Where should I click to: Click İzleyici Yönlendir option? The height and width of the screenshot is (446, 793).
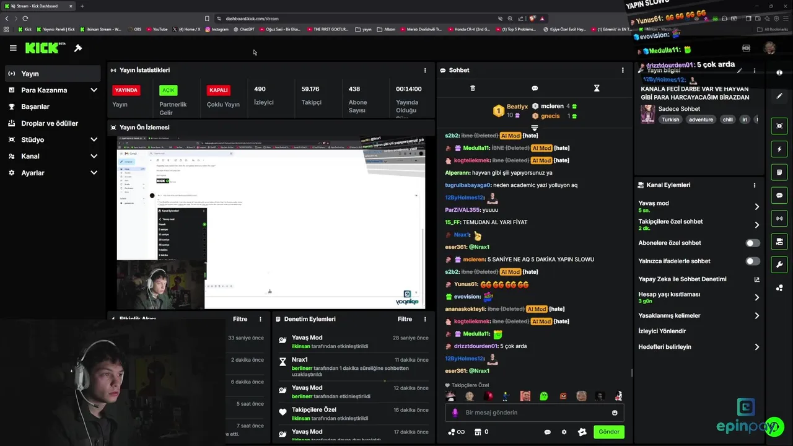[662, 331]
